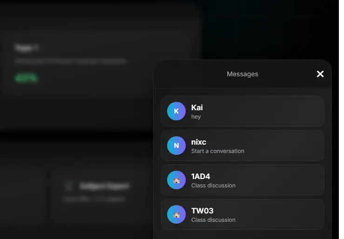Open the TW03 class chat
Image resolution: width=344 pixels, height=239 pixels.
tap(243, 214)
